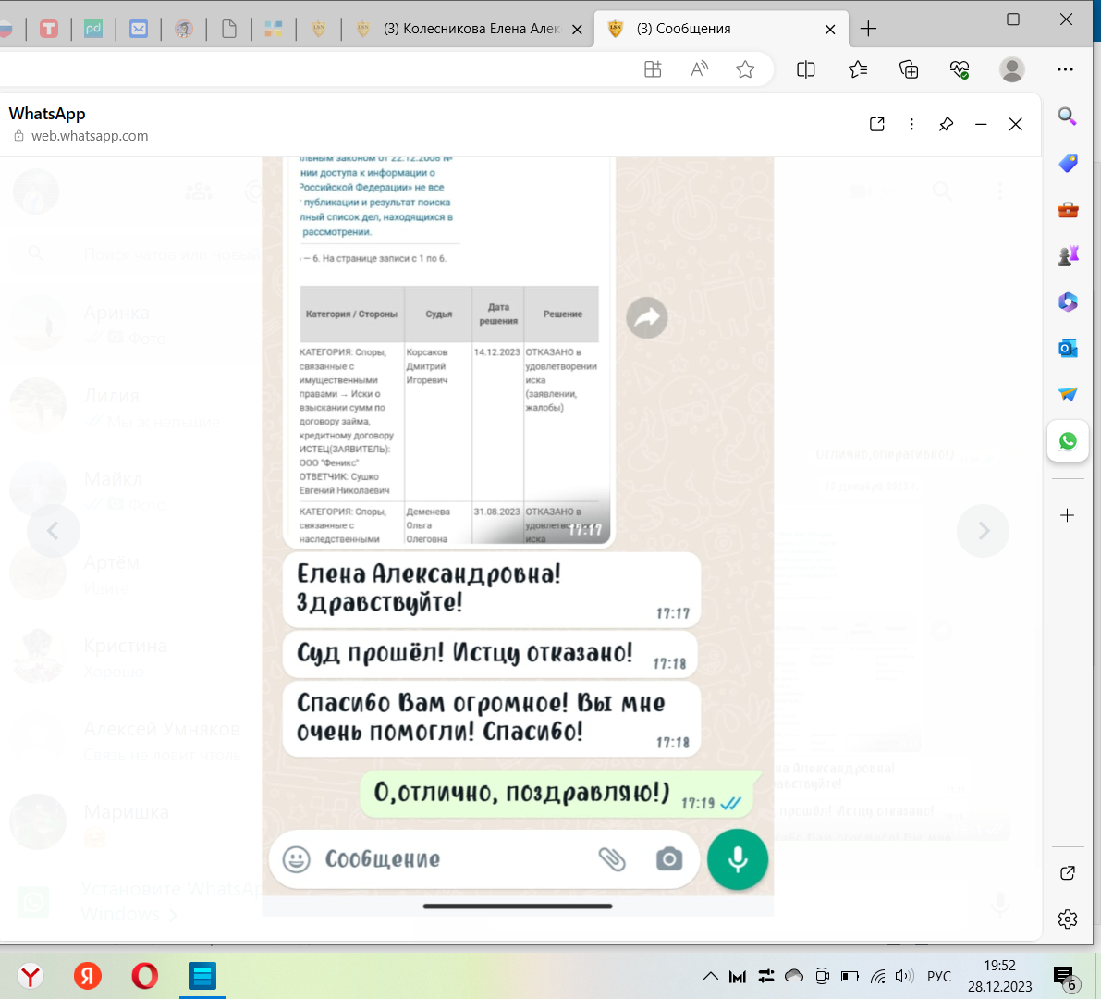Viewport: 1101px width, 999px height.
Task: Open a new browser tab with the plus button
Action: click(x=868, y=29)
